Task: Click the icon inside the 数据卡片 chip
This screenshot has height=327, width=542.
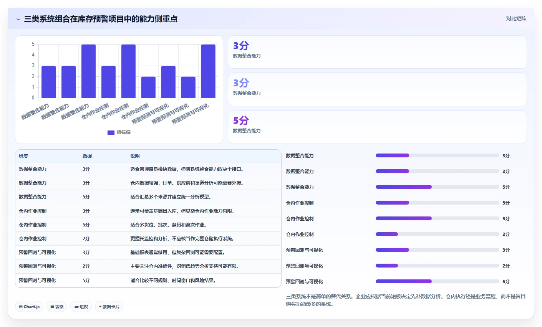Action: pos(100,307)
